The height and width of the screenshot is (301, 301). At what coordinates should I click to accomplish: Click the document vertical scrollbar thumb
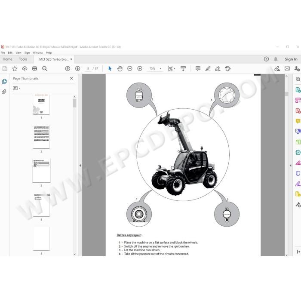click(287, 94)
